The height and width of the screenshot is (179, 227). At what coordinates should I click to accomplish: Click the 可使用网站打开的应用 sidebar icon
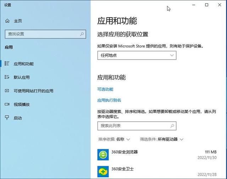coord(7,91)
